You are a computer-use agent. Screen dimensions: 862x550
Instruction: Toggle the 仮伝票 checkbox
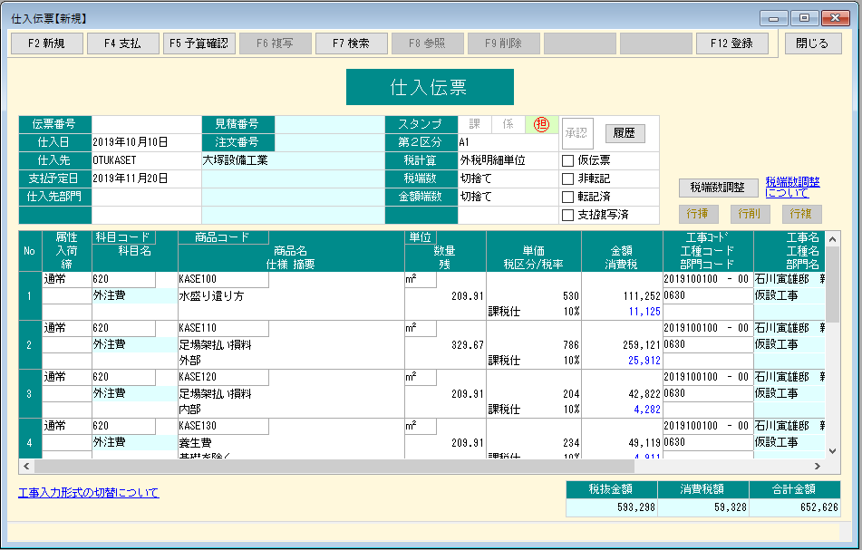[x=568, y=160]
